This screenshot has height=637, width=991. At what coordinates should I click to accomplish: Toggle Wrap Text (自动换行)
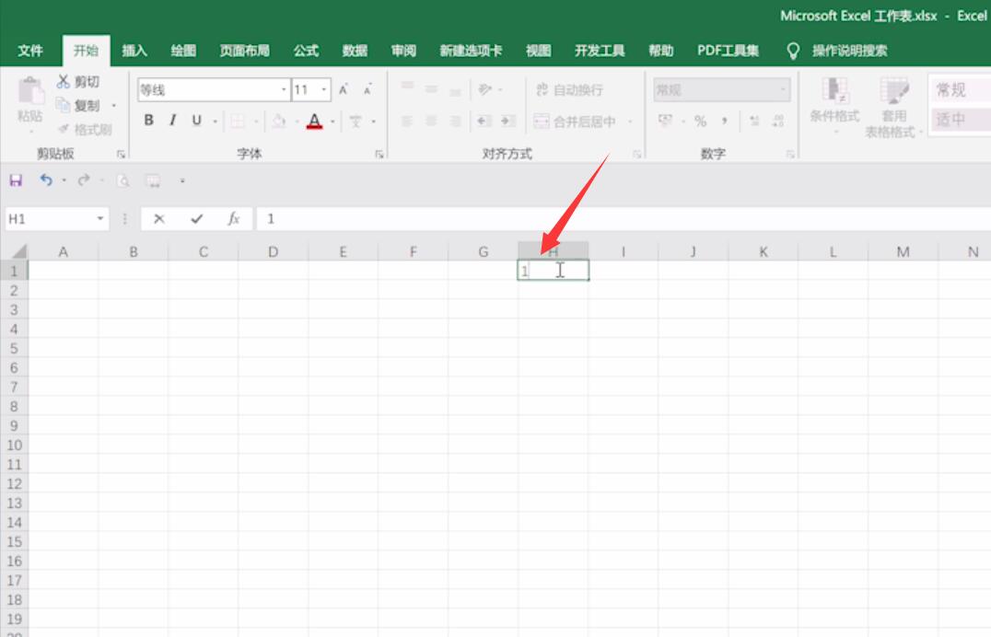(x=569, y=89)
